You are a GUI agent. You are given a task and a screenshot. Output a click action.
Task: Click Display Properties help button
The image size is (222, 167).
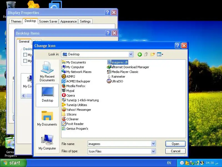pos(107,13)
